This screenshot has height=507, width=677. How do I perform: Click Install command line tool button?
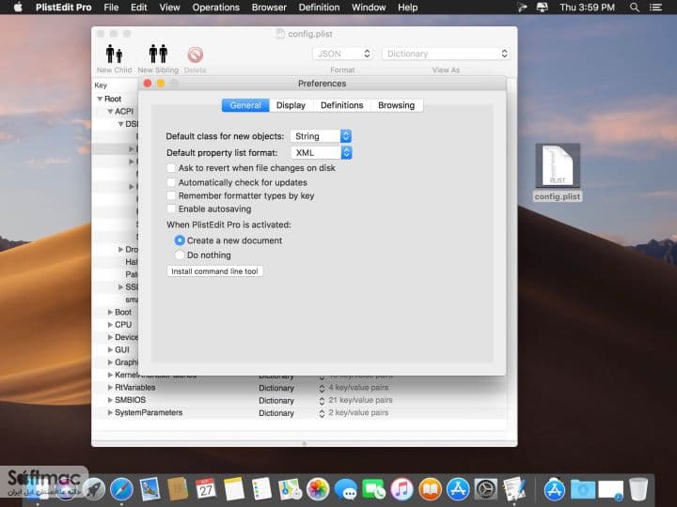pos(215,271)
